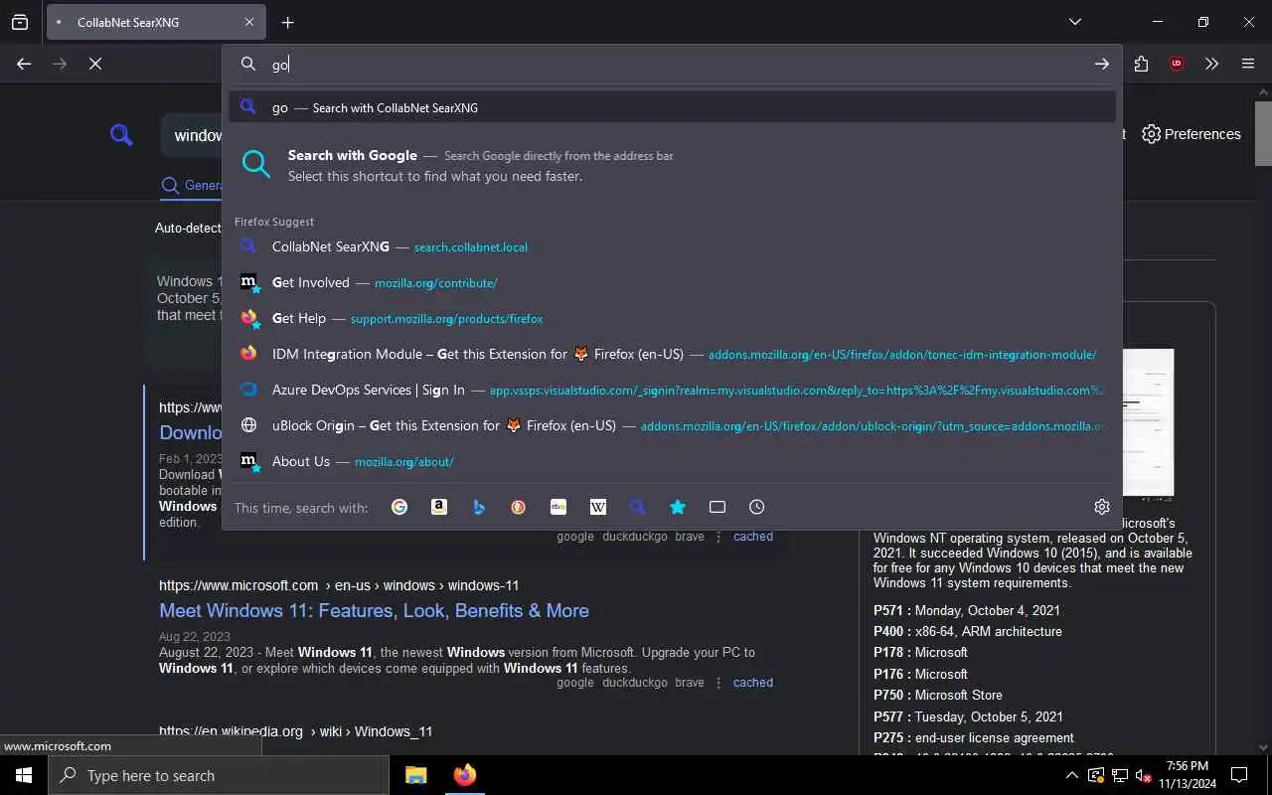This screenshot has height=795, width=1272.
Task: Show hidden system tray icons
Action: [1071, 775]
